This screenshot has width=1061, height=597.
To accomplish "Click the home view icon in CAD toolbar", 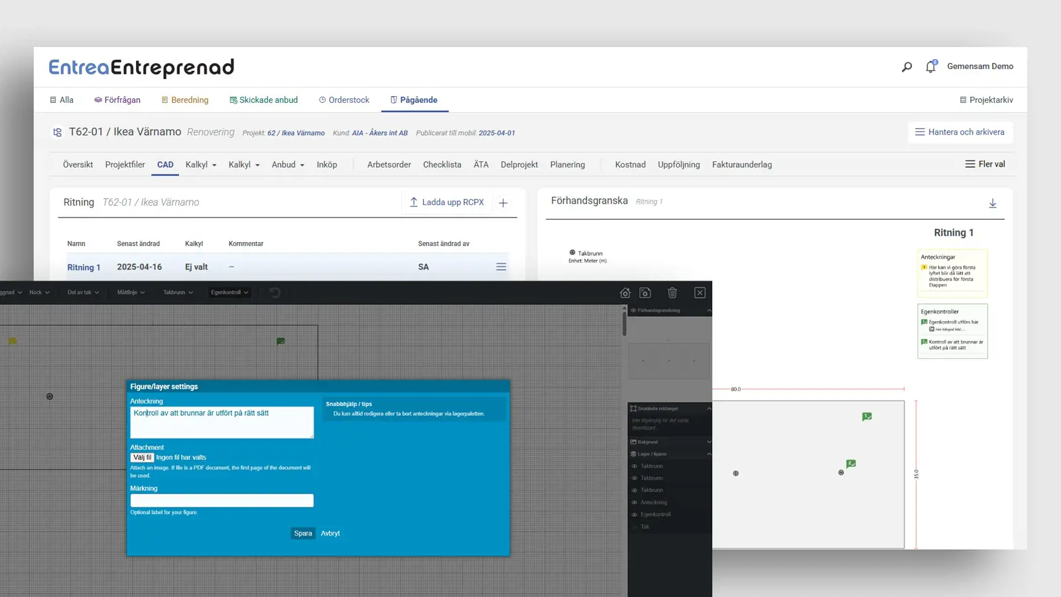I will tap(625, 293).
